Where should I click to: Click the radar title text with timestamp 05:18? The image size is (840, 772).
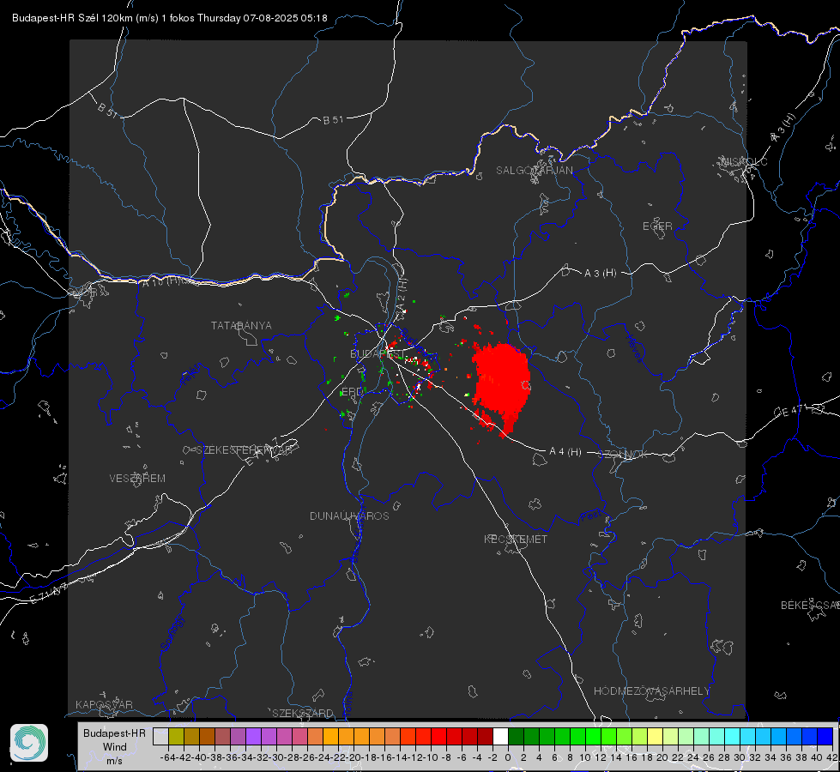[x=169, y=18]
